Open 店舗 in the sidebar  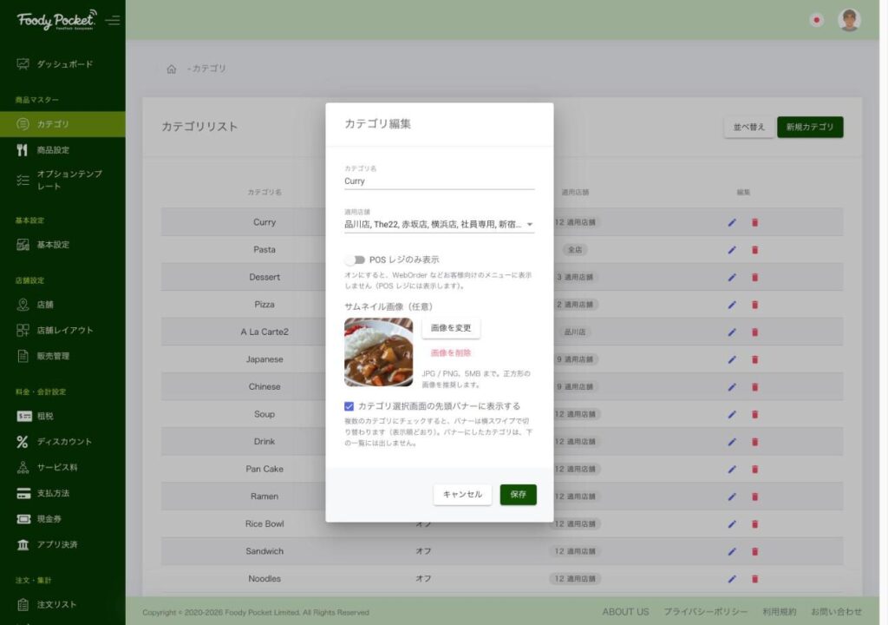(62, 305)
